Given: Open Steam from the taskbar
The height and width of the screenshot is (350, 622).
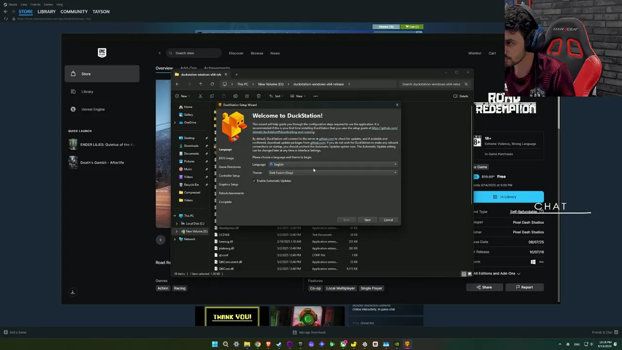Looking at the screenshot, I should pos(279,344).
